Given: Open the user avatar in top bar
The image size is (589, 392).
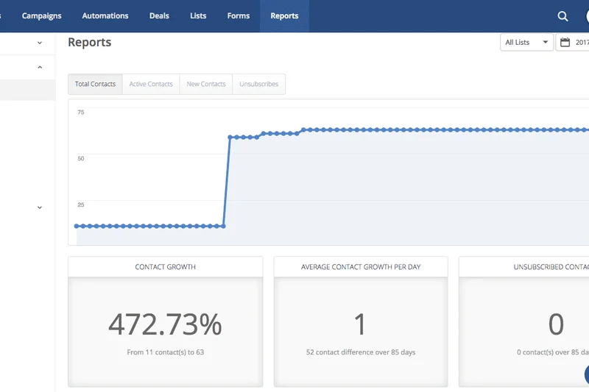Looking at the screenshot, I should tap(586, 16).
